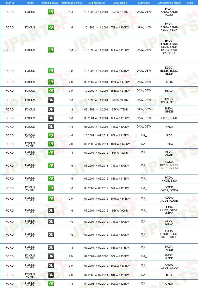Click the Moc silnika column header
Image resolution: width=198 pixels, height=288 pixels.
coord(120,3)
